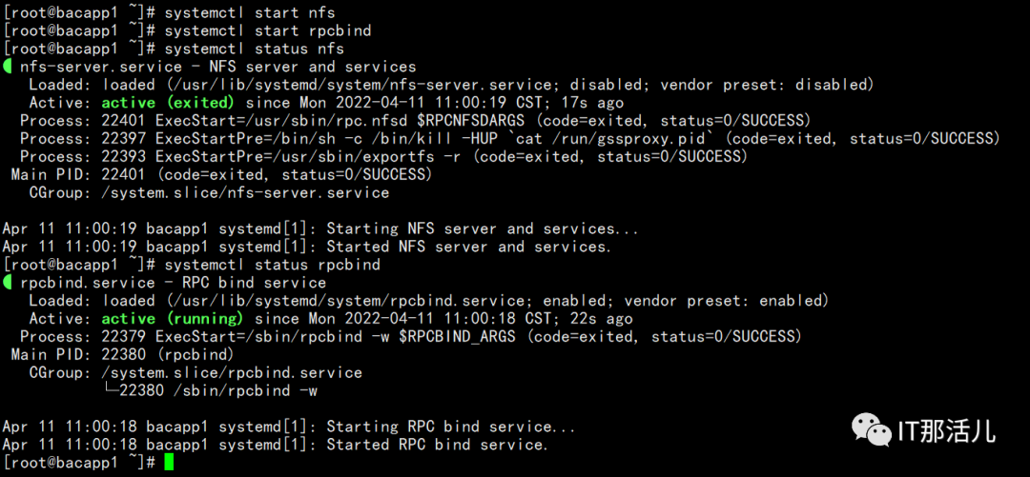
Task: Click the "IT那活儿" watermark text
Action: pos(947,430)
